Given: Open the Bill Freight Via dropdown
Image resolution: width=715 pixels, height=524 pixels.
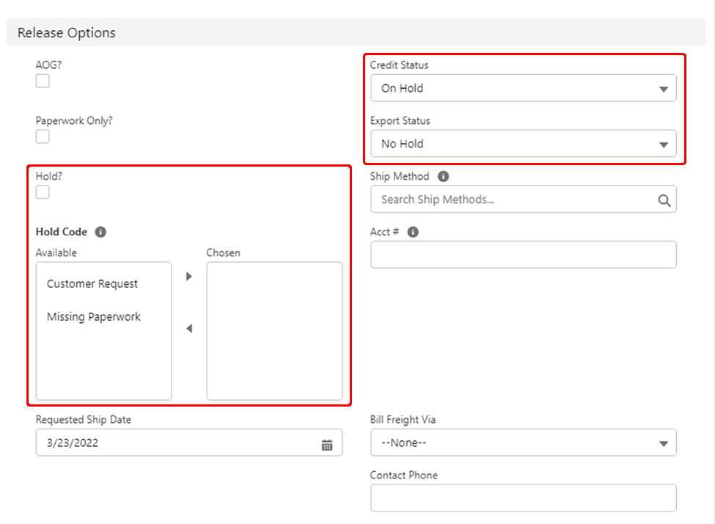Looking at the screenshot, I should (x=523, y=443).
